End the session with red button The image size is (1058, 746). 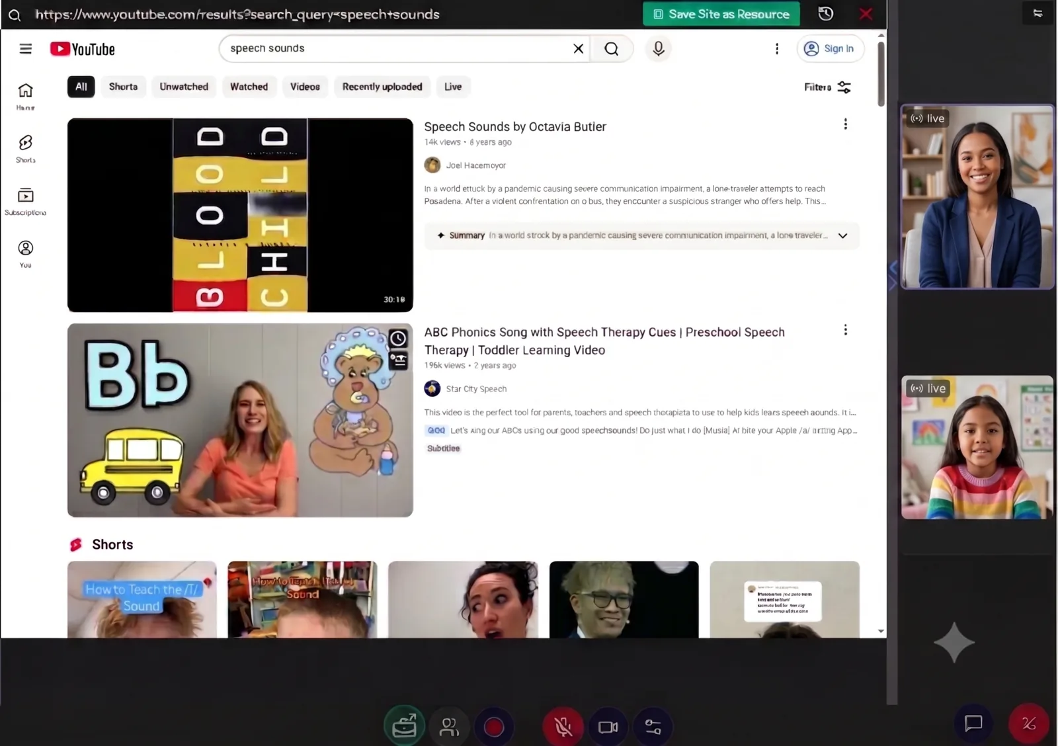pos(1028,724)
